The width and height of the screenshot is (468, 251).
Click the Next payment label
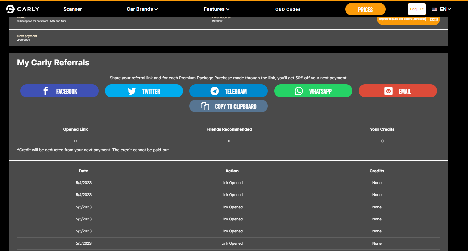(27, 36)
